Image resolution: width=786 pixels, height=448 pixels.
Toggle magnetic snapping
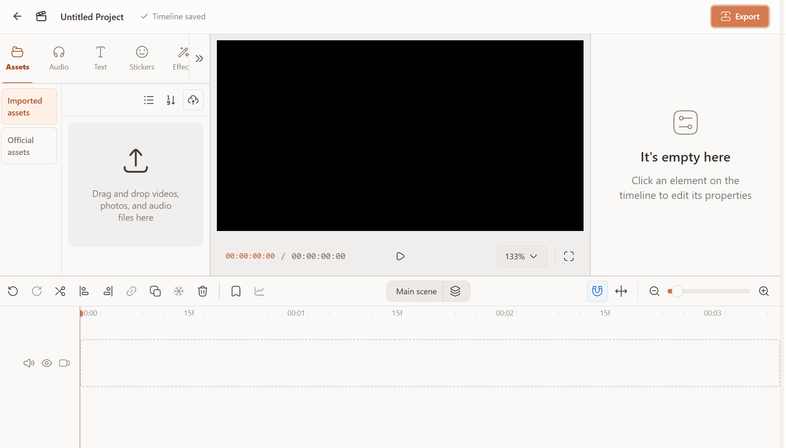coord(597,291)
